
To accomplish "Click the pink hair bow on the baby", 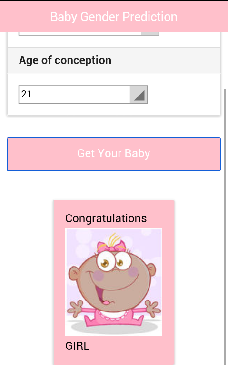I will tap(112, 247).
